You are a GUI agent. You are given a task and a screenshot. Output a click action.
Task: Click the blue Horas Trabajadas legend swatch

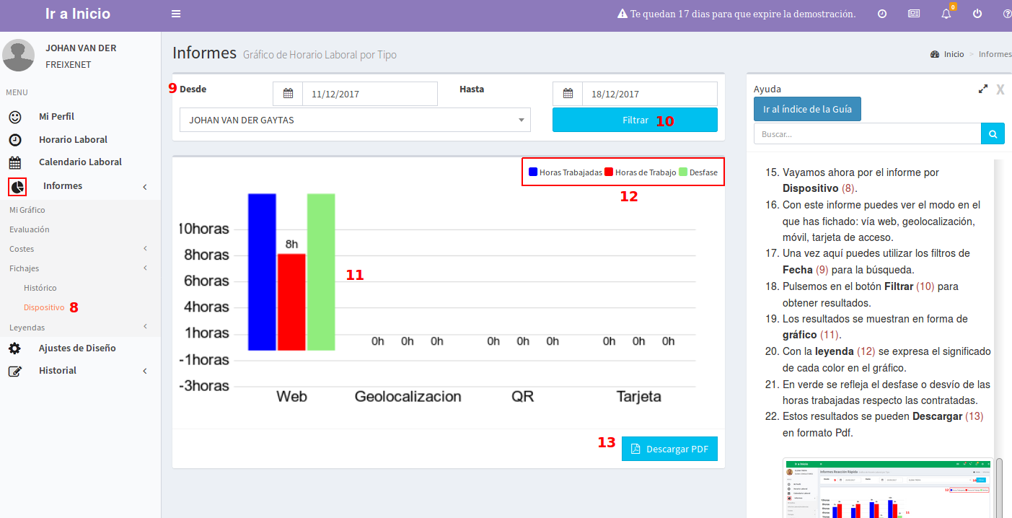tap(533, 172)
